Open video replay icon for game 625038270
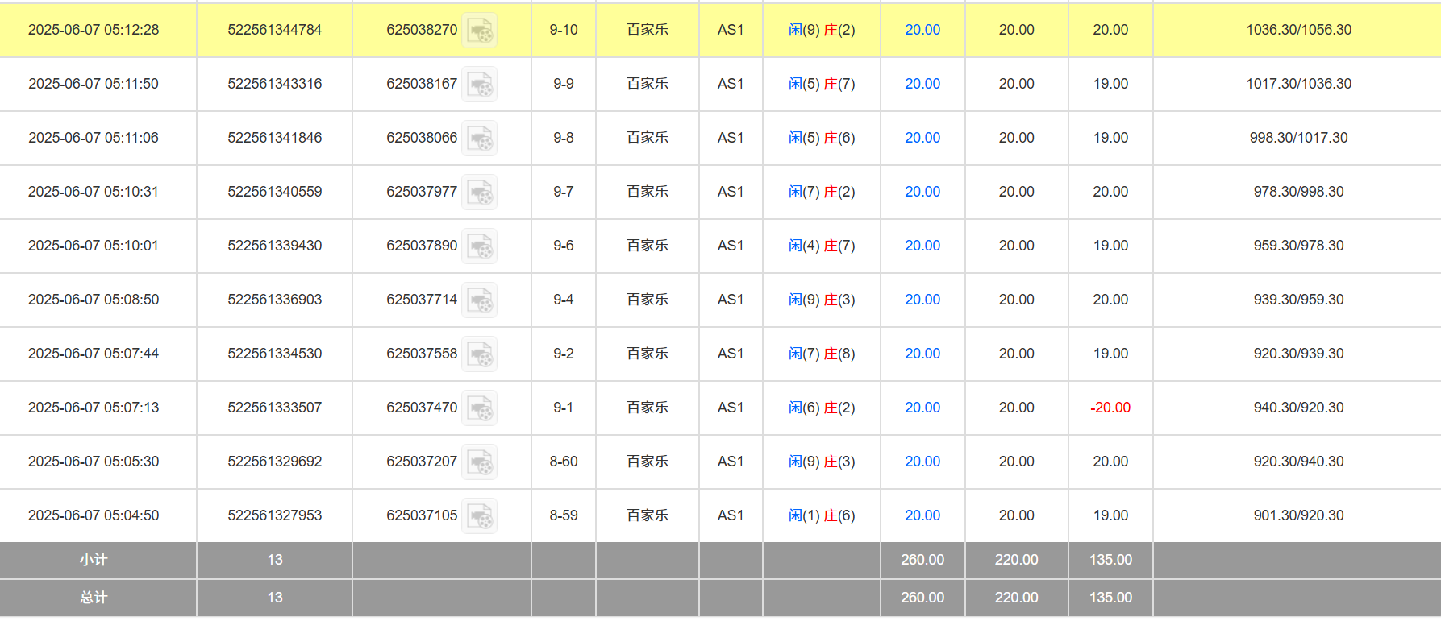The width and height of the screenshot is (1441, 621). click(479, 31)
